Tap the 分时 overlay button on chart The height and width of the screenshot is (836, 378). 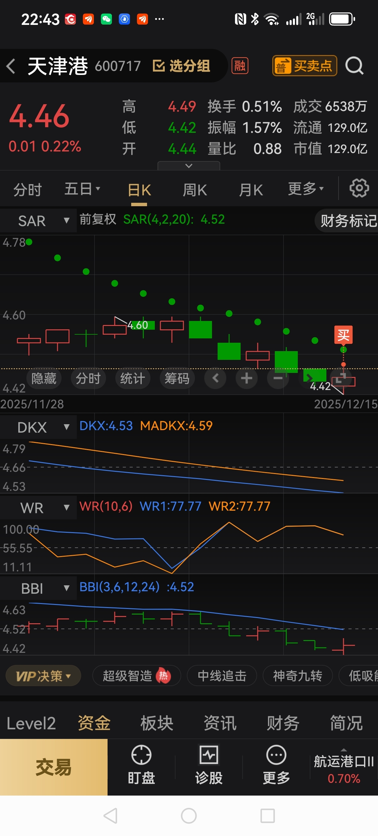[88, 378]
